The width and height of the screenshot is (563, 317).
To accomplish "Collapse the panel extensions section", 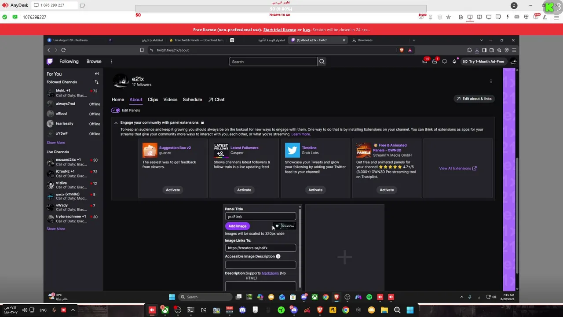I will pyautogui.click(x=116, y=123).
